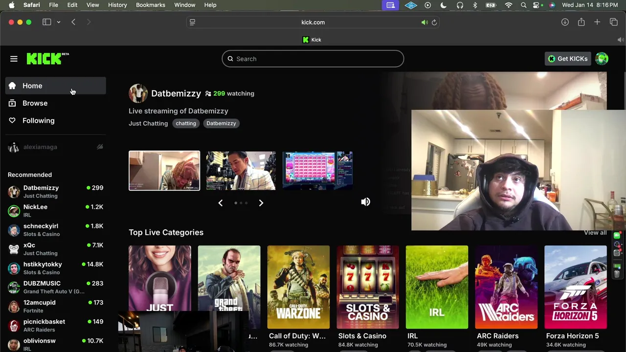Click Datbemizzy avatar in featured stream

(x=138, y=93)
